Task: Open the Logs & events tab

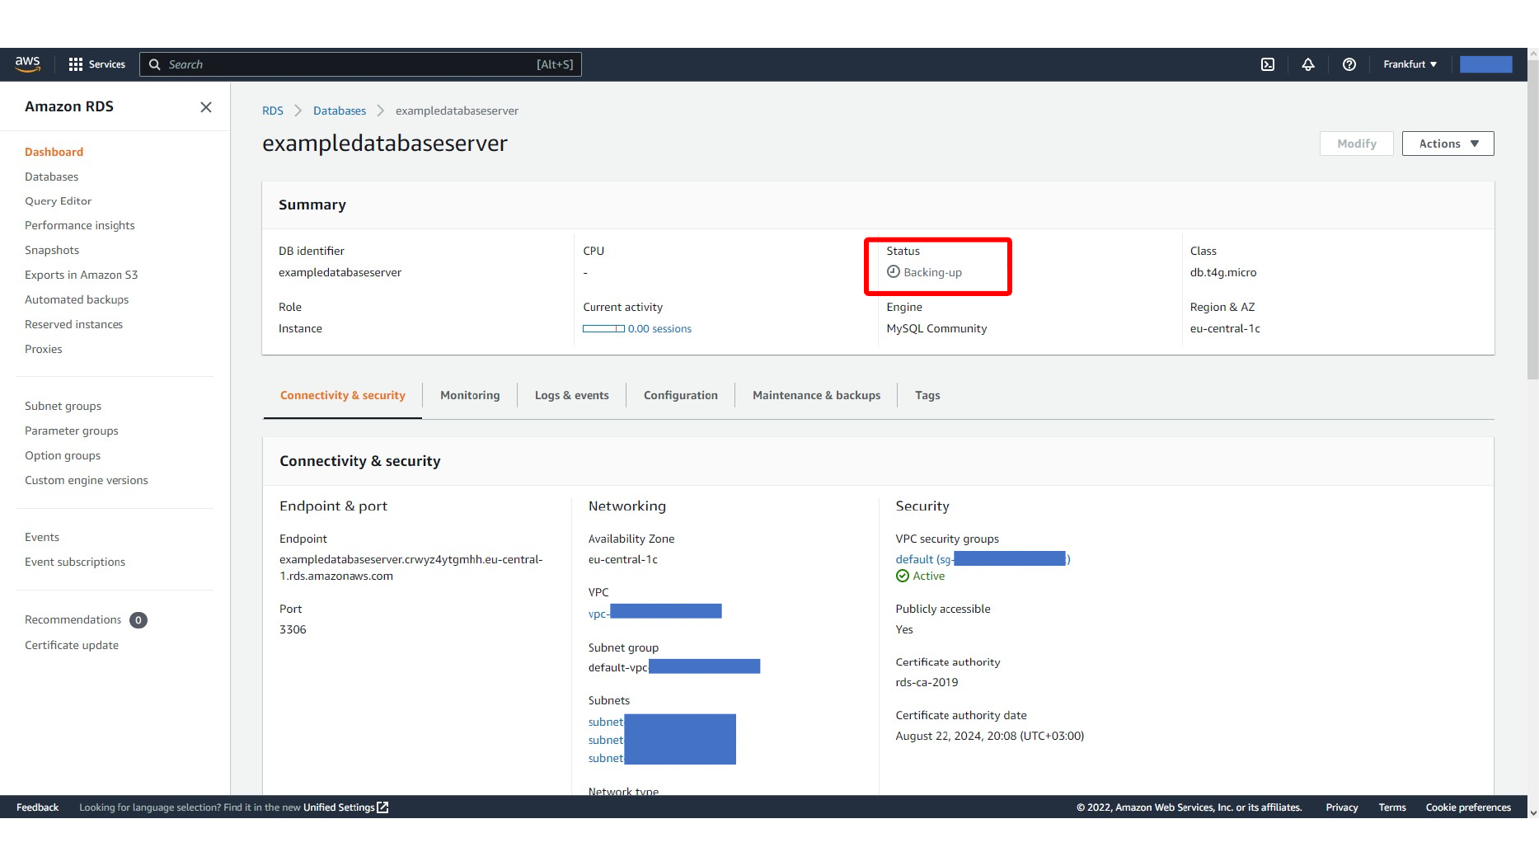Action: [x=572, y=396]
